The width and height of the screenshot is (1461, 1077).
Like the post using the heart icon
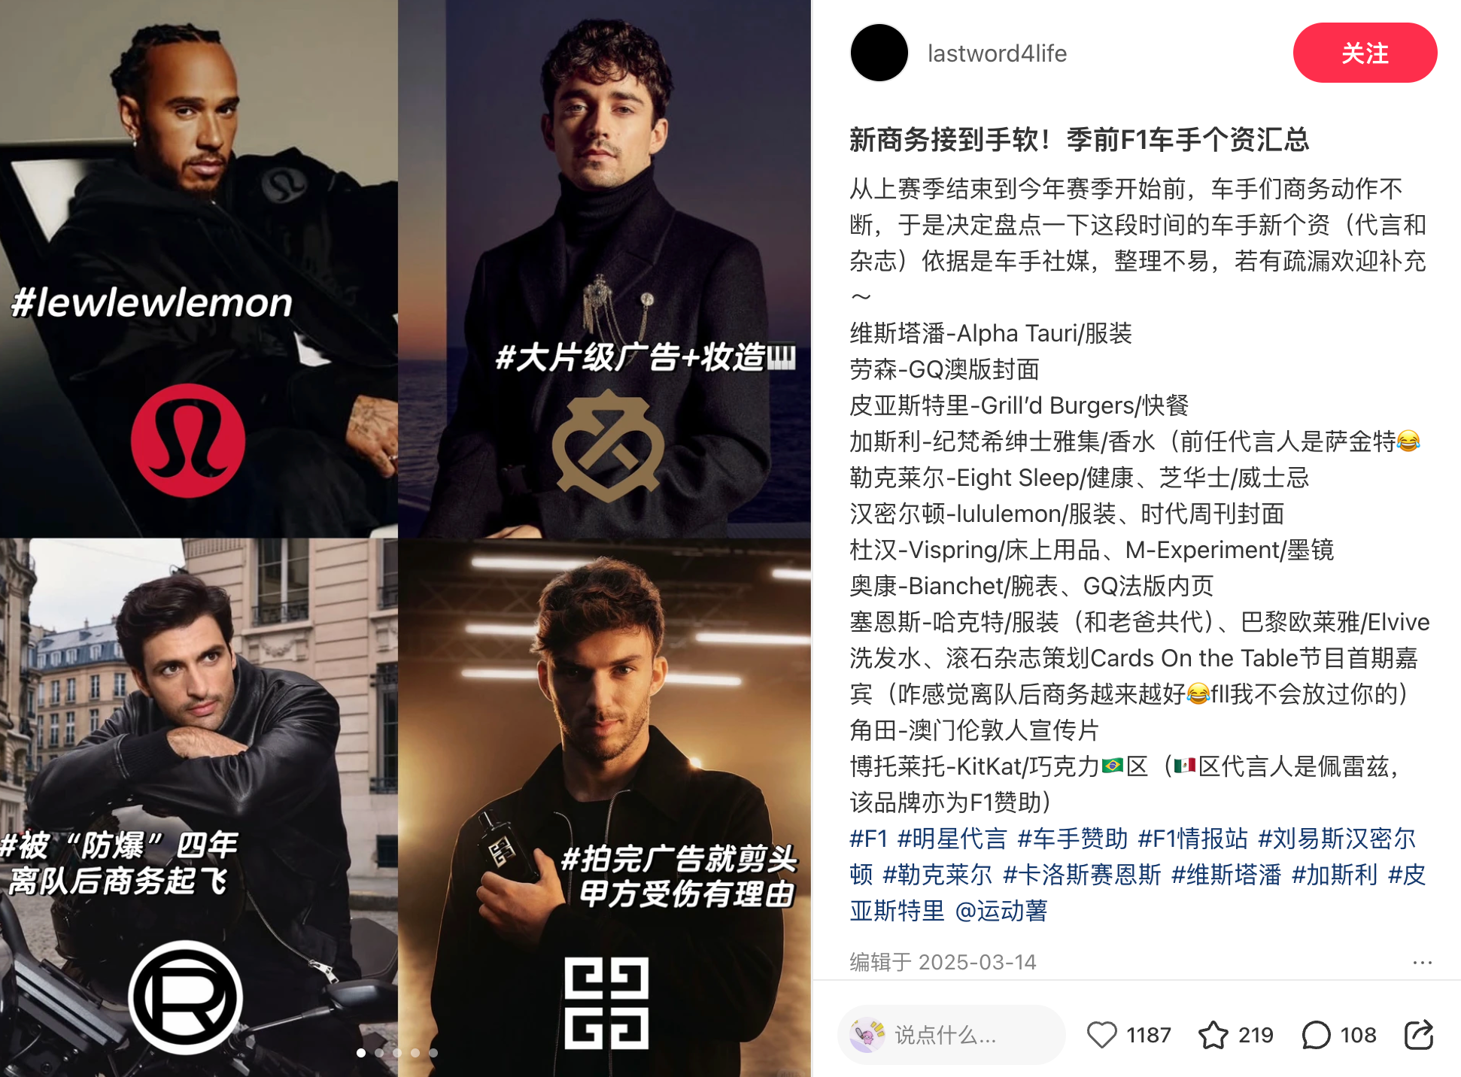click(1102, 1036)
